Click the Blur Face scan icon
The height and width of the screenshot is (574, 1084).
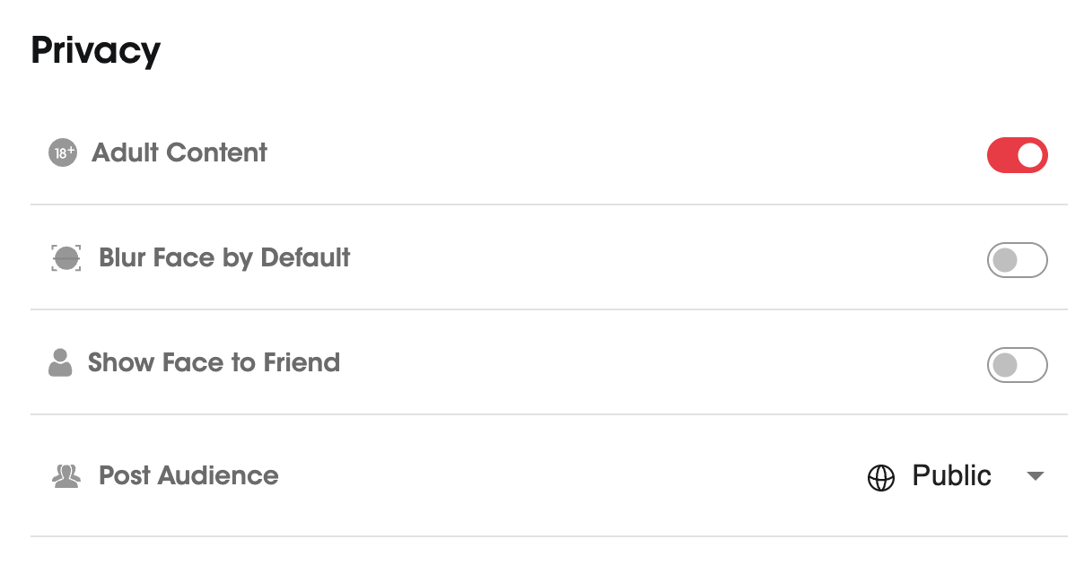66,258
